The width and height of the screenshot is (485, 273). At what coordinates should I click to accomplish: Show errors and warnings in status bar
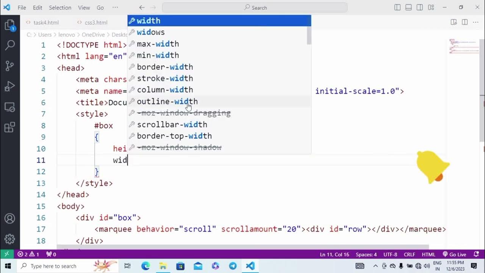[28, 254]
